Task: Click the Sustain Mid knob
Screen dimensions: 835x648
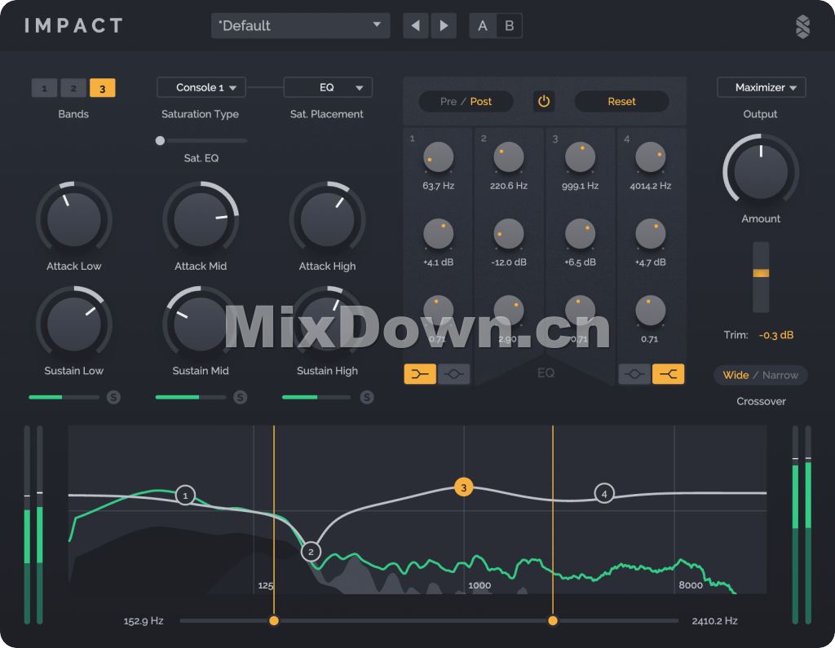Action: point(201,324)
